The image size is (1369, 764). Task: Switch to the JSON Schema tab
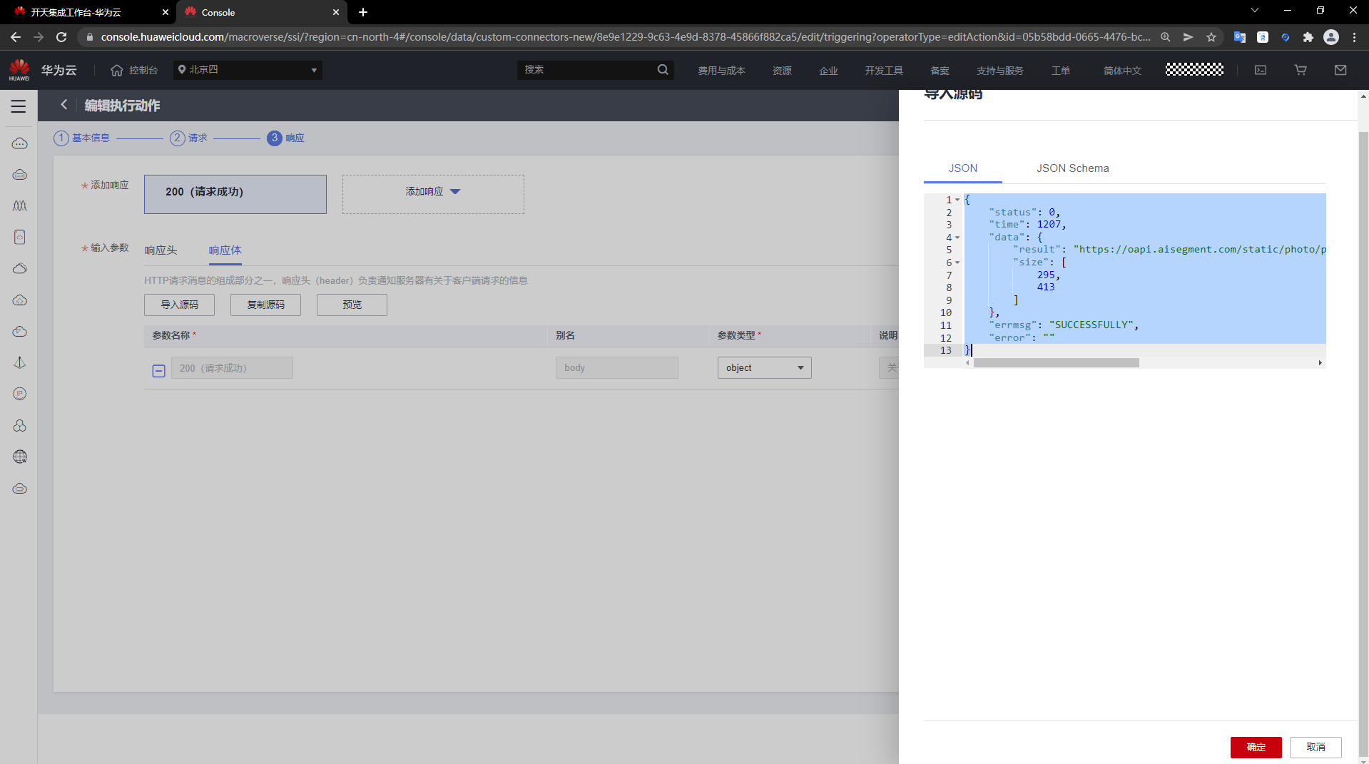pyautogui.click(x=1073, y=168)
